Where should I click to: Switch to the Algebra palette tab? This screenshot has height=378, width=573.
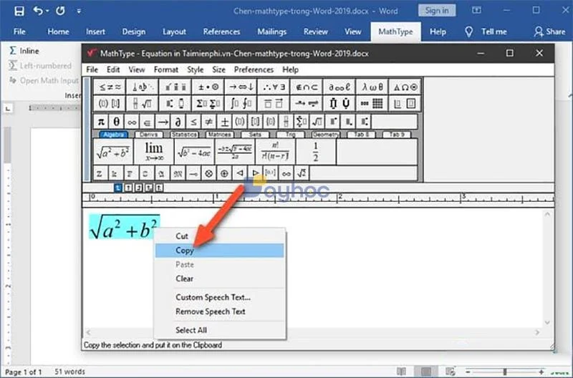pos(113,135)
